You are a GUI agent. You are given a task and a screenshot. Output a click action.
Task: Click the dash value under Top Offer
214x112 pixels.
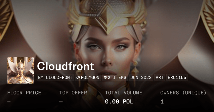coord(61,102)
